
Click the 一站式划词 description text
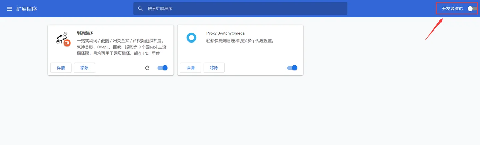click(x=122, y=47)
